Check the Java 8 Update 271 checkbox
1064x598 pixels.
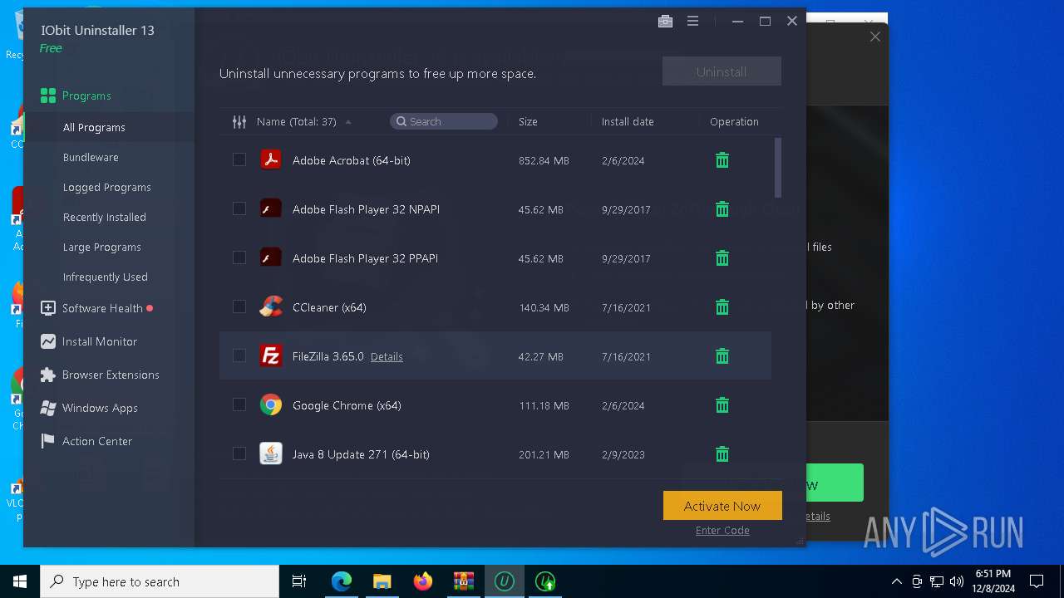point(239,453)
